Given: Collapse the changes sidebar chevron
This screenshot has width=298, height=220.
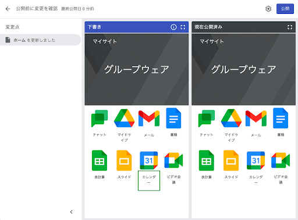Looking at the screenshot, I should [x=72, y=212].
